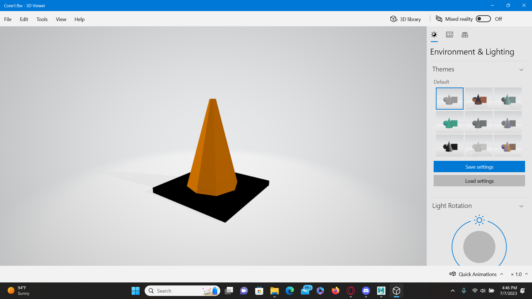Click the volume speaker tray icon

(x=483, y=291)
